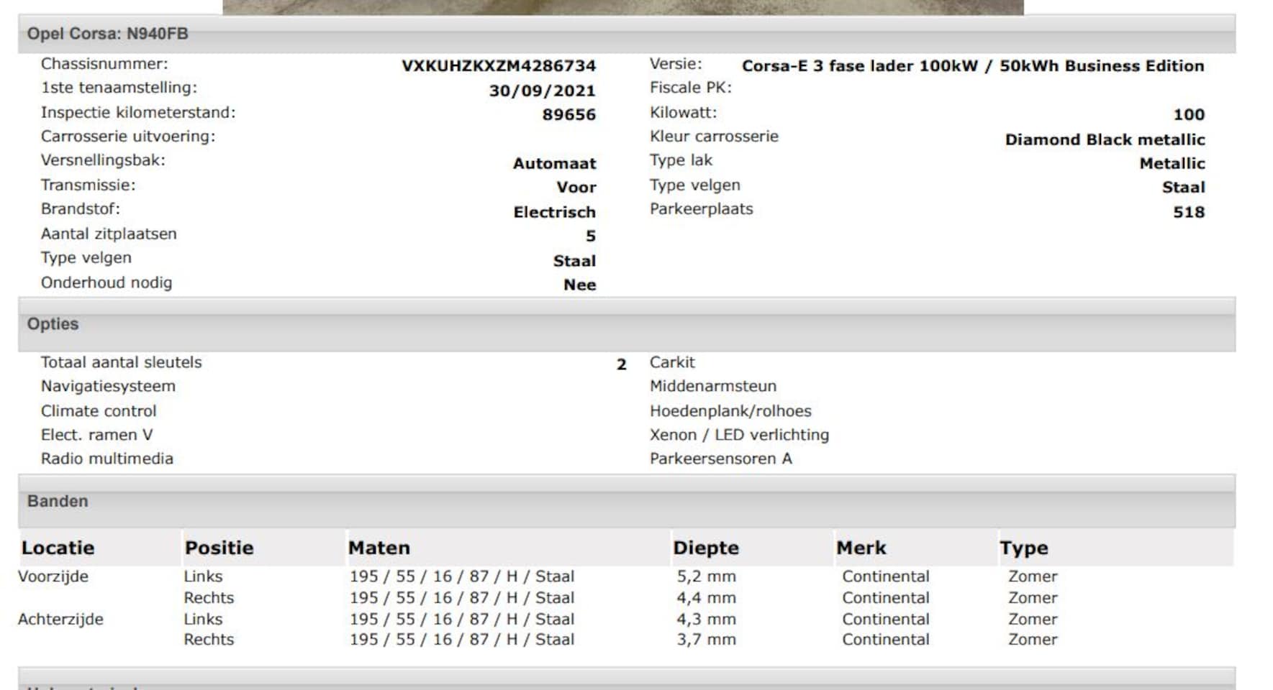Click the Locatie column header
This screenshot has height=690, width=1273.
(58, 548)
